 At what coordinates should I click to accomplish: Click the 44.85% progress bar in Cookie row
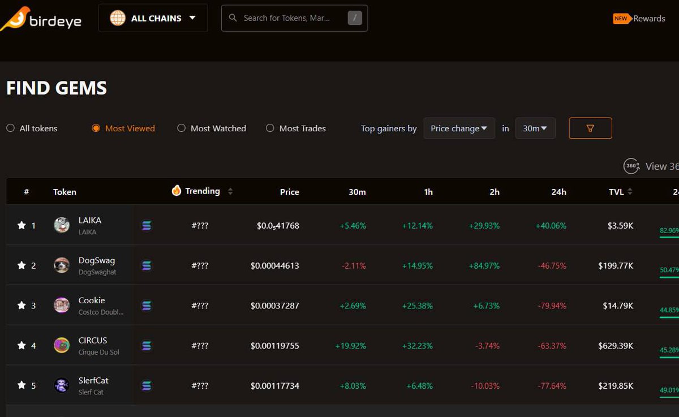(x=669, y=317)
